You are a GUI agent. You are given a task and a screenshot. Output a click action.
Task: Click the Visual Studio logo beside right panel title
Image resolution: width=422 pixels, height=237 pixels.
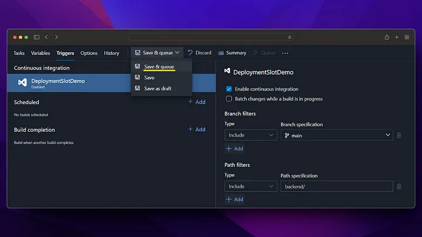pos(227,71)
